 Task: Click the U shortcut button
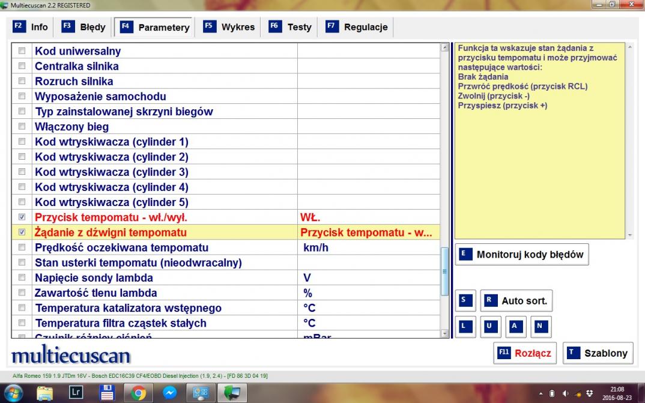click(x=490, y=326)
